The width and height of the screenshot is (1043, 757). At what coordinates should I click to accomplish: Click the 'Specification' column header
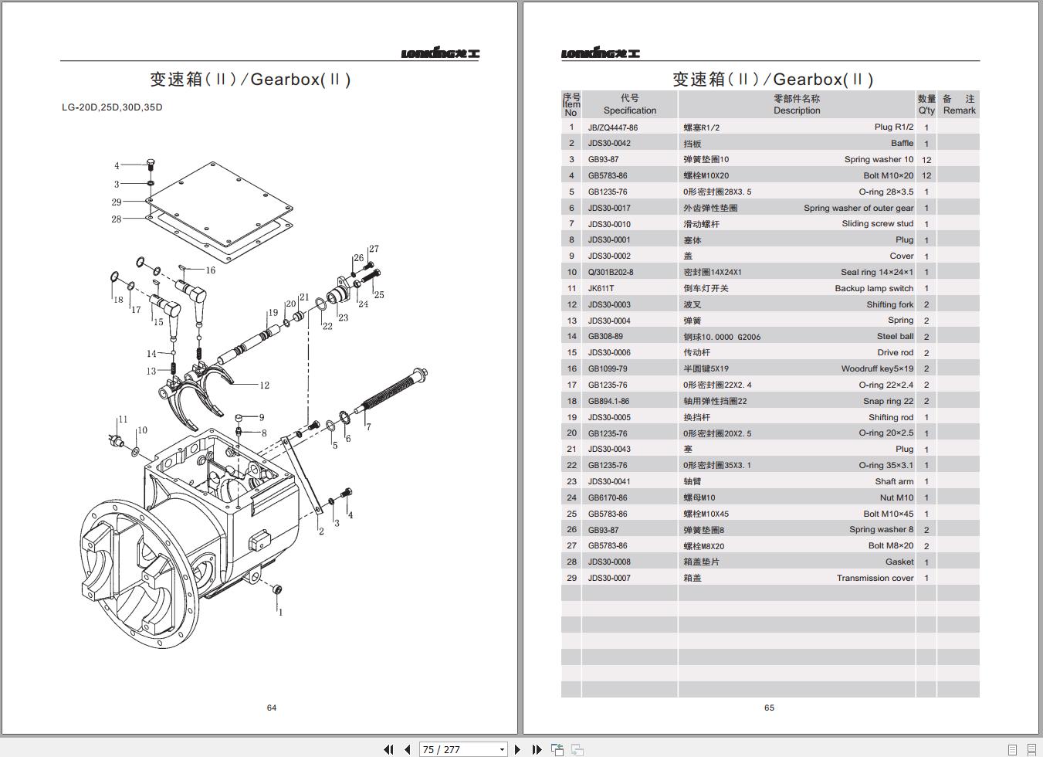pos(630,110)
